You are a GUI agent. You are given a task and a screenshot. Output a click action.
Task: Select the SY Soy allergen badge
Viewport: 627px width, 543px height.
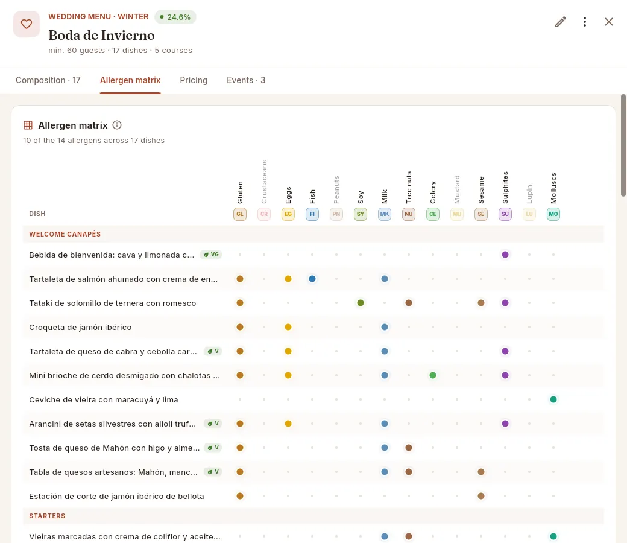tap(361, 214)
